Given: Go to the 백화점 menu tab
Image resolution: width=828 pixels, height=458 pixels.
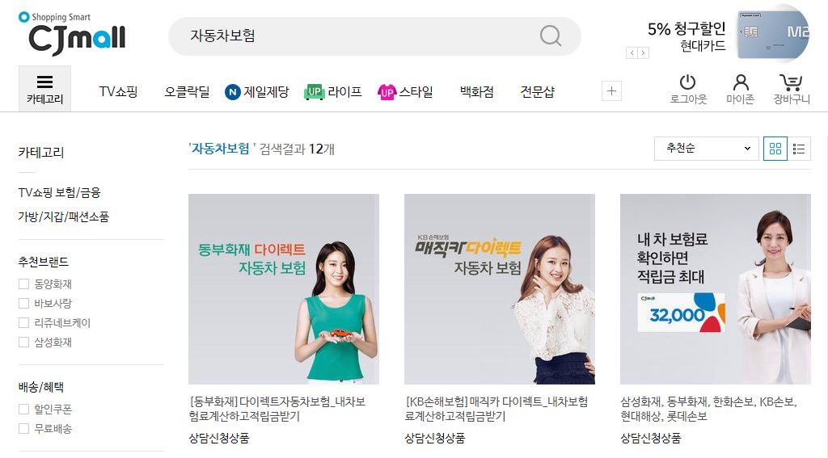Looking at the screenshot, I should click(x=476, y=92).
